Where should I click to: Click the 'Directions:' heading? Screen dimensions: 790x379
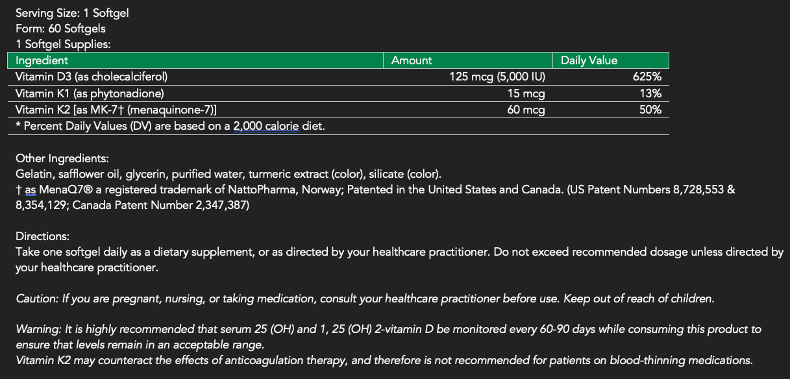click(42, 236)
